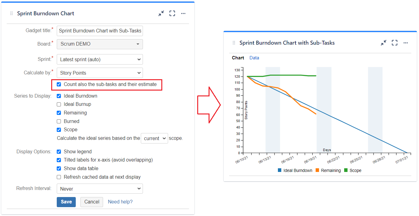Grab the drag handle of the configuration gadget

tap(11, 13)
